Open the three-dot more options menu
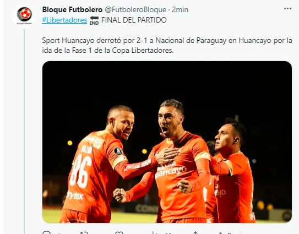299x234 pixels. click(287, 9)
